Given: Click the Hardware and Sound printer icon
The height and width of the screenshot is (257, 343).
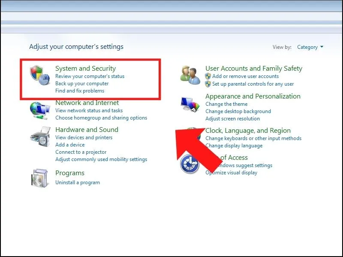Looking at the screenshot, I should coord(40,137).
